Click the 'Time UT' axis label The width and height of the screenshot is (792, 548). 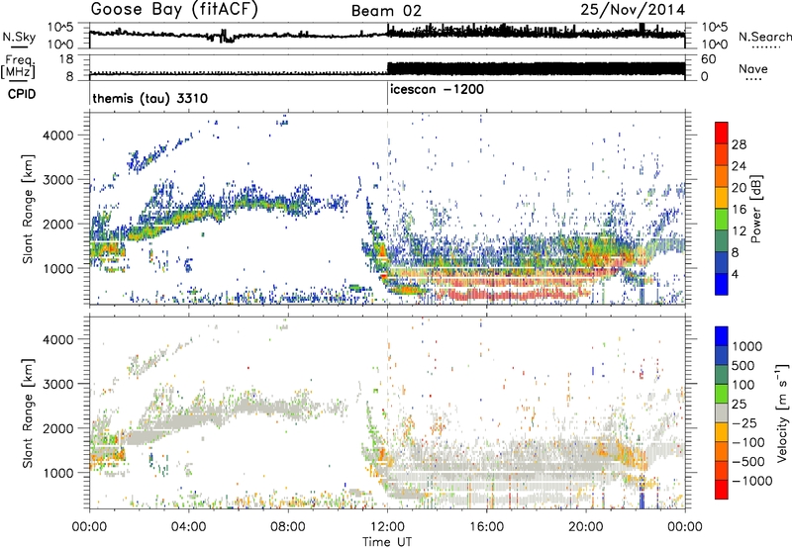click(387, 542)
